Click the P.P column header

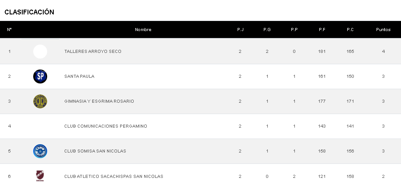294,30
